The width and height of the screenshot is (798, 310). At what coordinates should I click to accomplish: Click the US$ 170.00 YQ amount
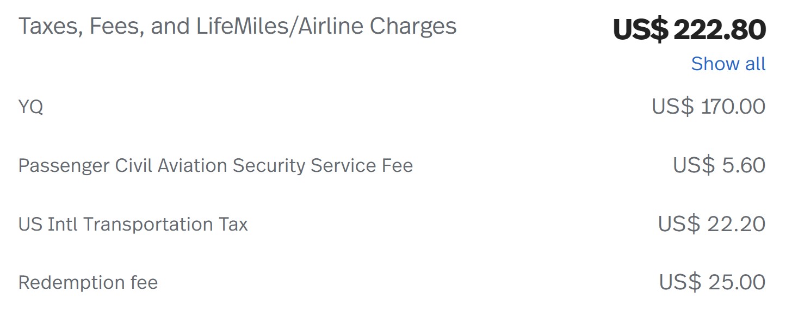tap(708, 106)
